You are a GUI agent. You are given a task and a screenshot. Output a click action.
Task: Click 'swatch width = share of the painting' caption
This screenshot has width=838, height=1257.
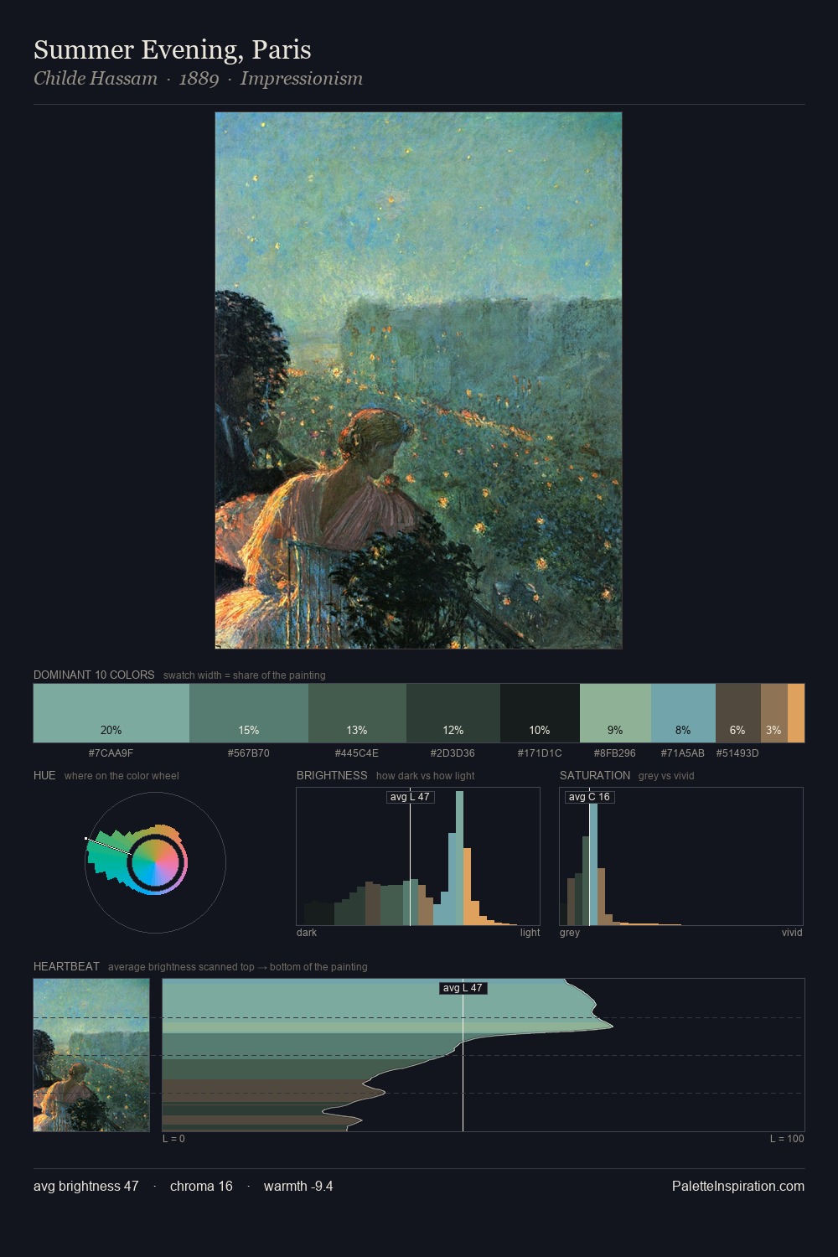pos(245,675)
